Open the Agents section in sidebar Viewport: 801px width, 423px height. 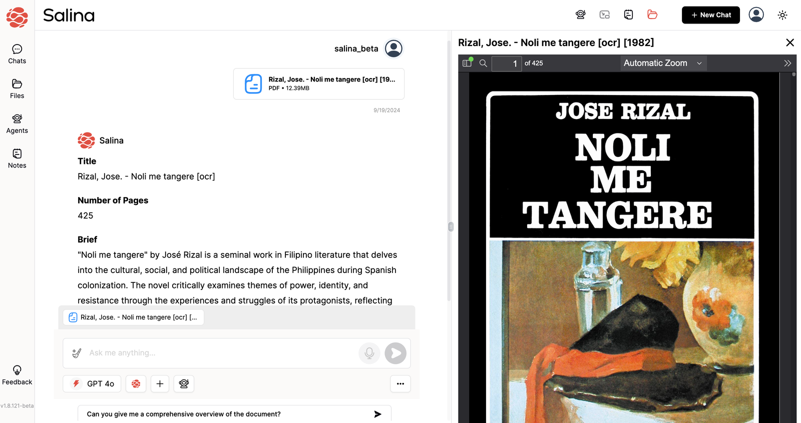pyautogui.click(x=17, y=124)
